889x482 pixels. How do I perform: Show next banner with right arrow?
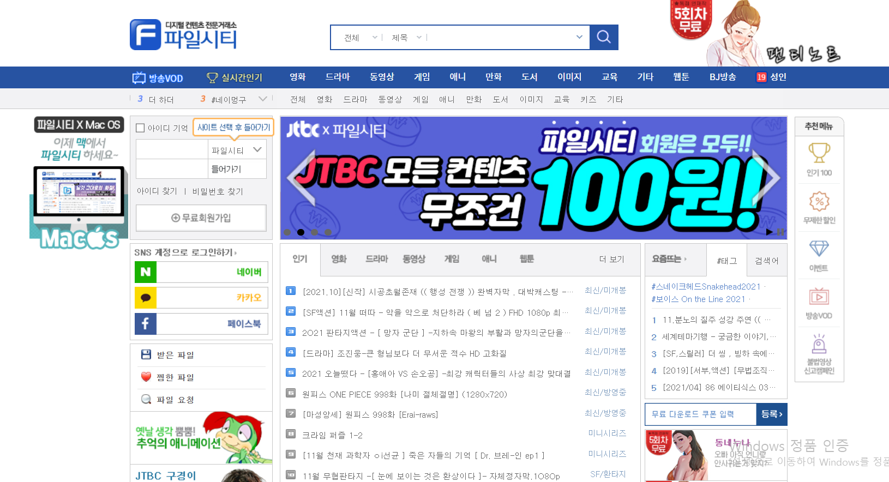[766, 178]
